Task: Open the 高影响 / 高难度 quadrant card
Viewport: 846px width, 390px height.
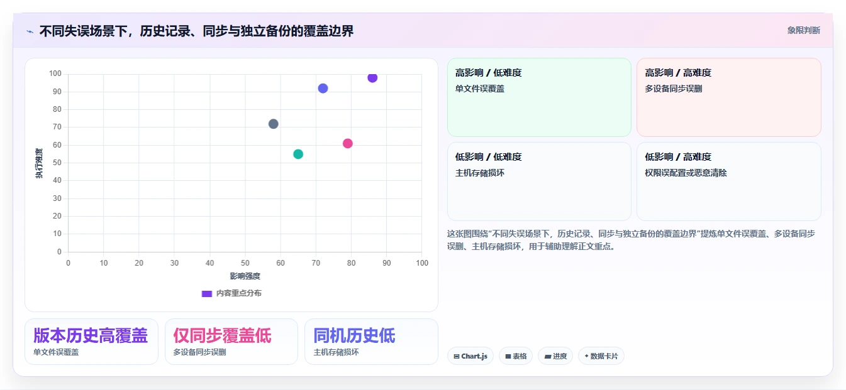Action: pos(728,97)
